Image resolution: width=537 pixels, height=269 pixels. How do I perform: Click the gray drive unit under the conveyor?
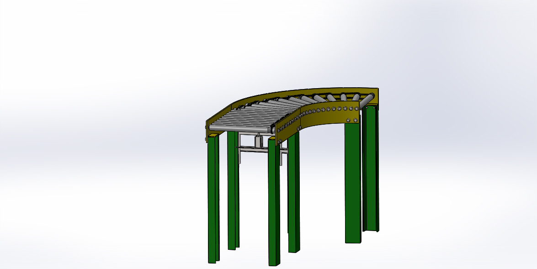click(259, 141)
